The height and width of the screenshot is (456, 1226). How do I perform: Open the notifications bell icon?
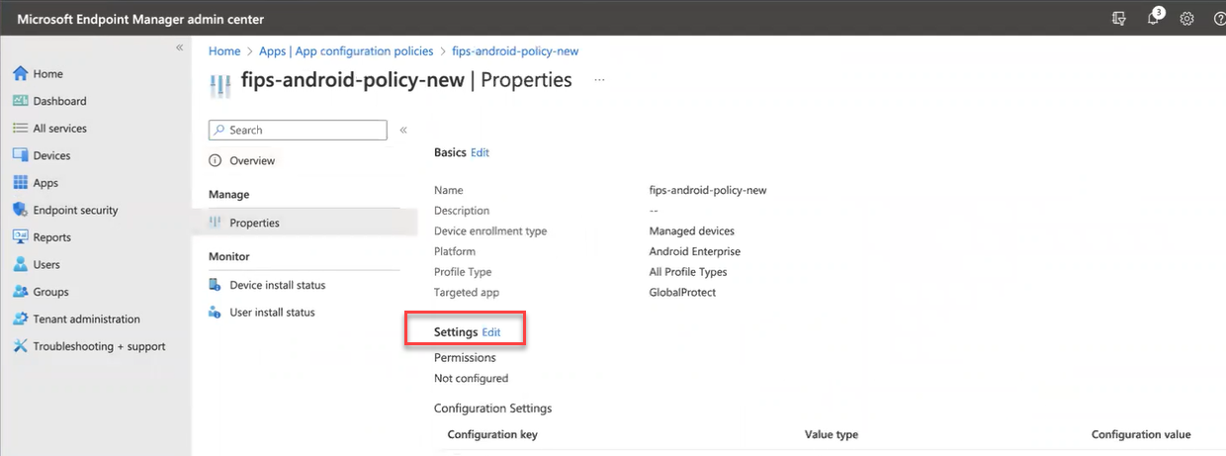[x=1153, y=19]
